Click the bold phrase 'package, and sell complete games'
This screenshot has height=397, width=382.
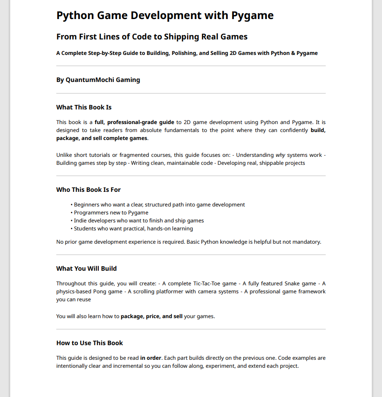click(101, 138)
